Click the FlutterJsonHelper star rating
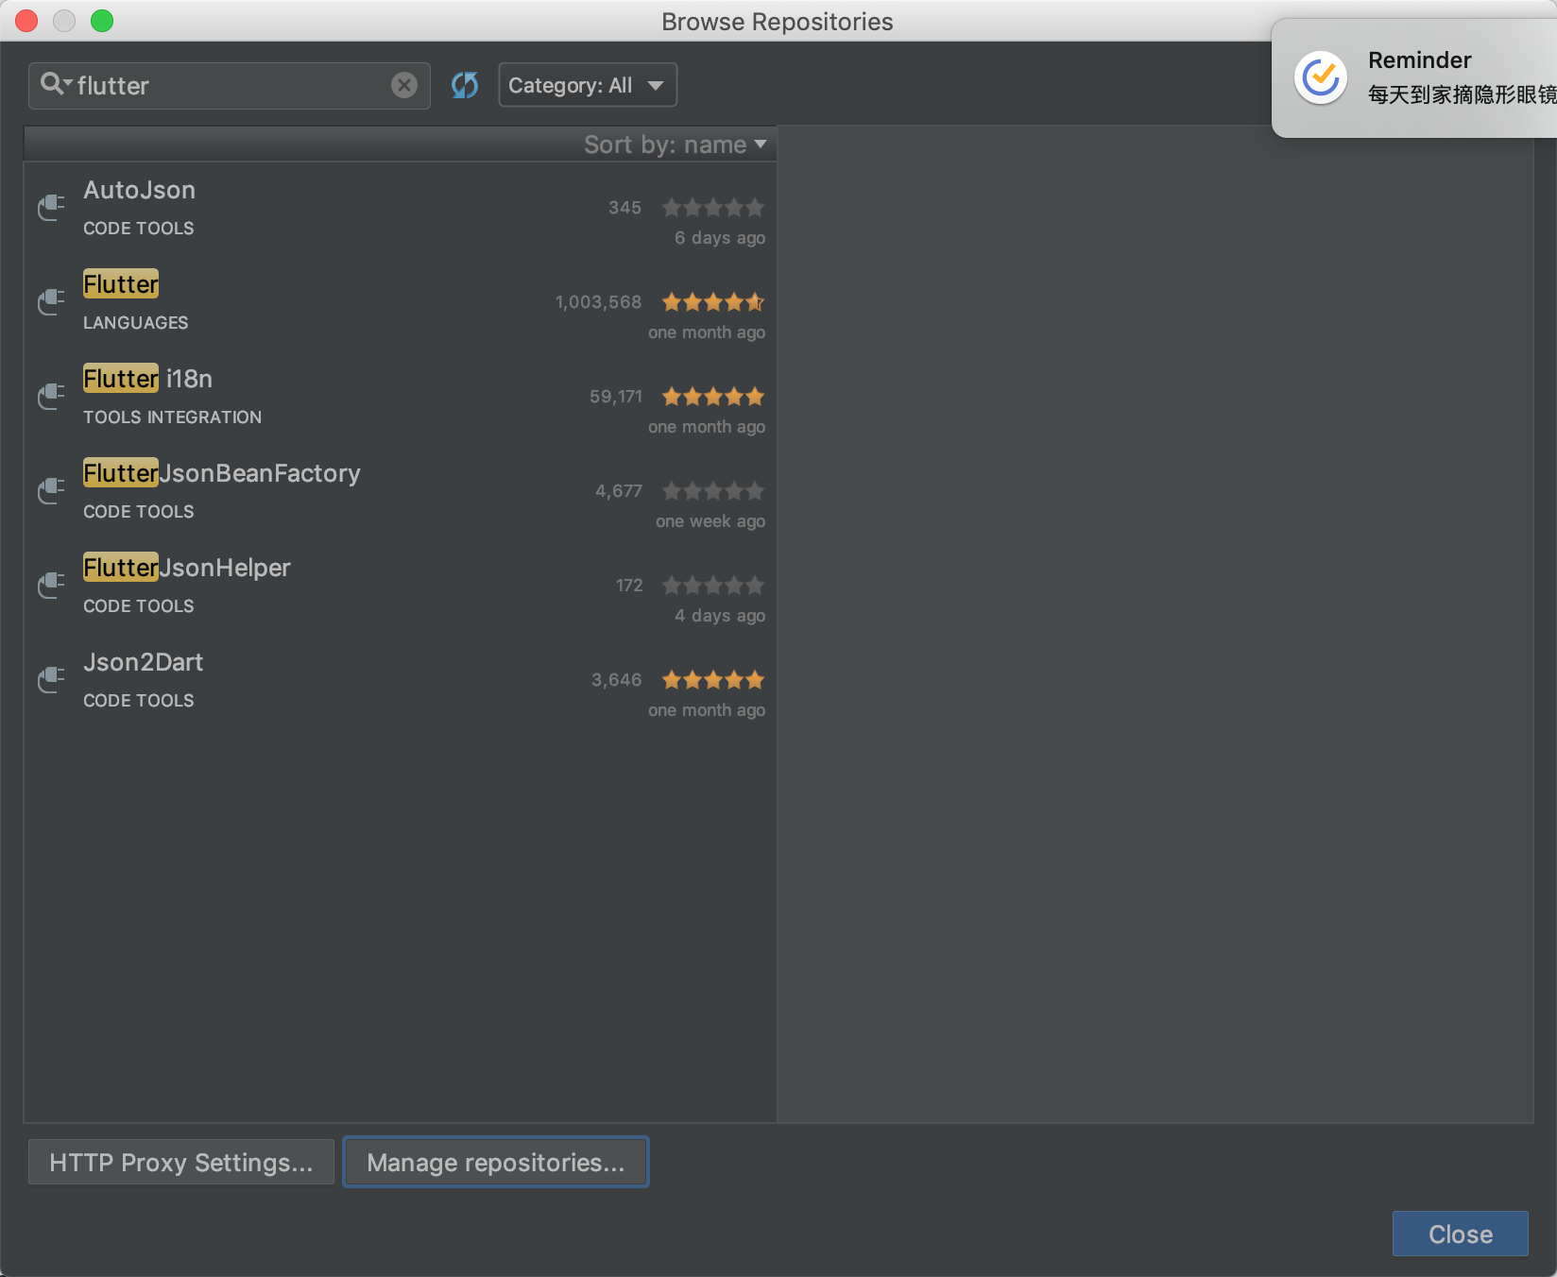This screenshot has height=1277, width=1557. (x=713, y=586)
